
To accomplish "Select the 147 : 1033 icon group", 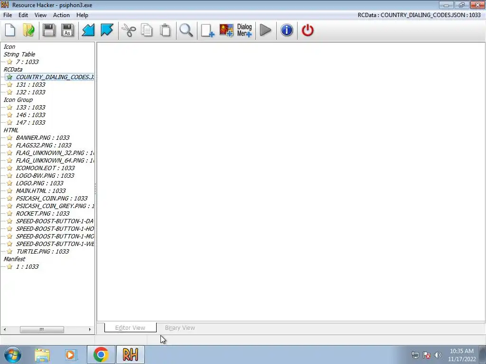I will click(30, 123).
